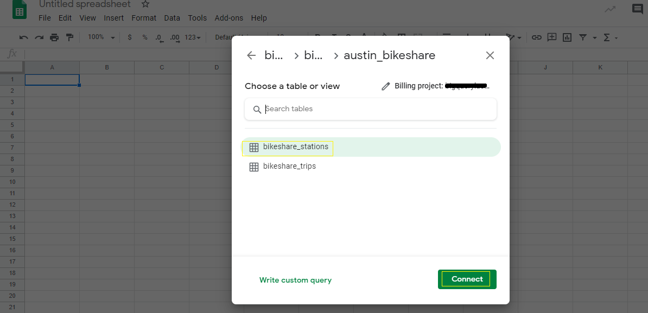Open the filter views dropdown arrow
Viewport: 648px width, 313px height.
[595, 38]
